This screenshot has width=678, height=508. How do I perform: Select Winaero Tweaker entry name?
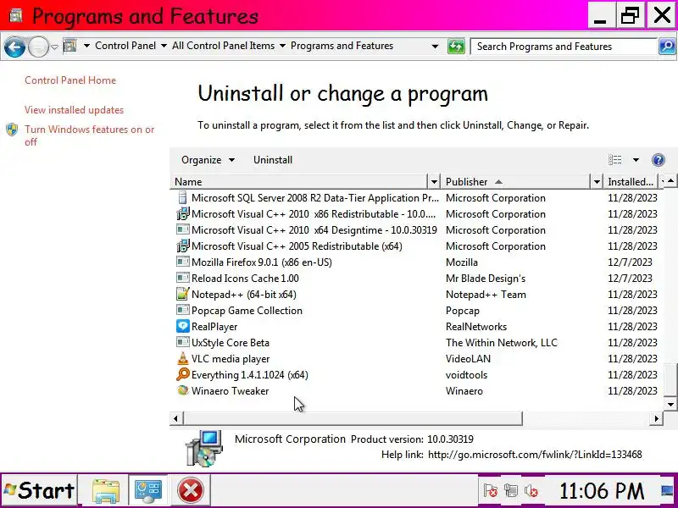click(x=230, y=391)
